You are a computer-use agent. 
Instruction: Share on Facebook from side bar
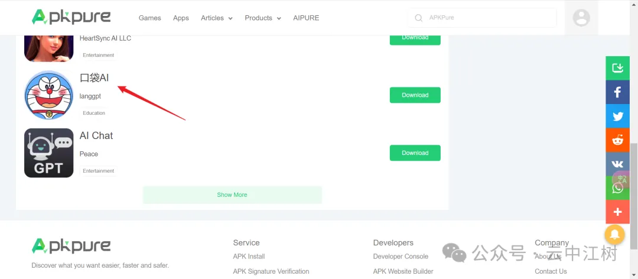click(x=618, y=92)
